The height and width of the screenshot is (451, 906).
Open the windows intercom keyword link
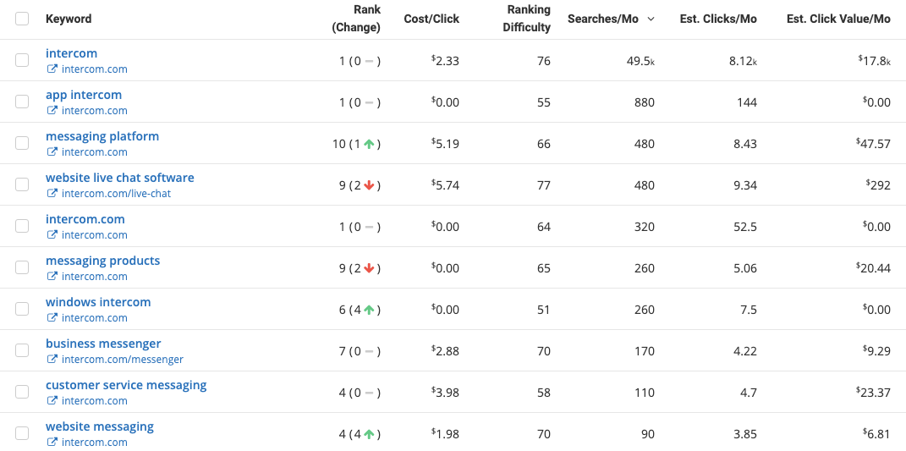pos(98,302)
